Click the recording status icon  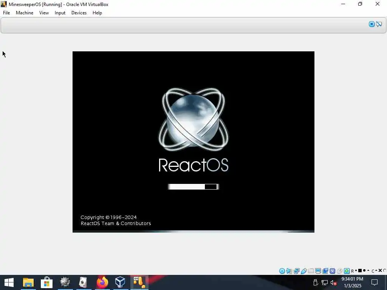[325, 271]
